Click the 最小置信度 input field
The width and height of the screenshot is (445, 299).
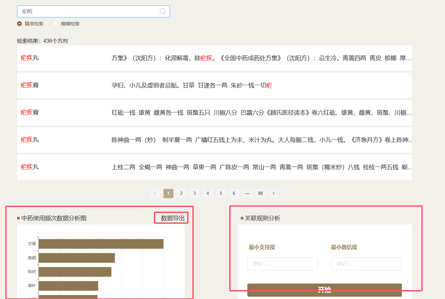(366, 264)
